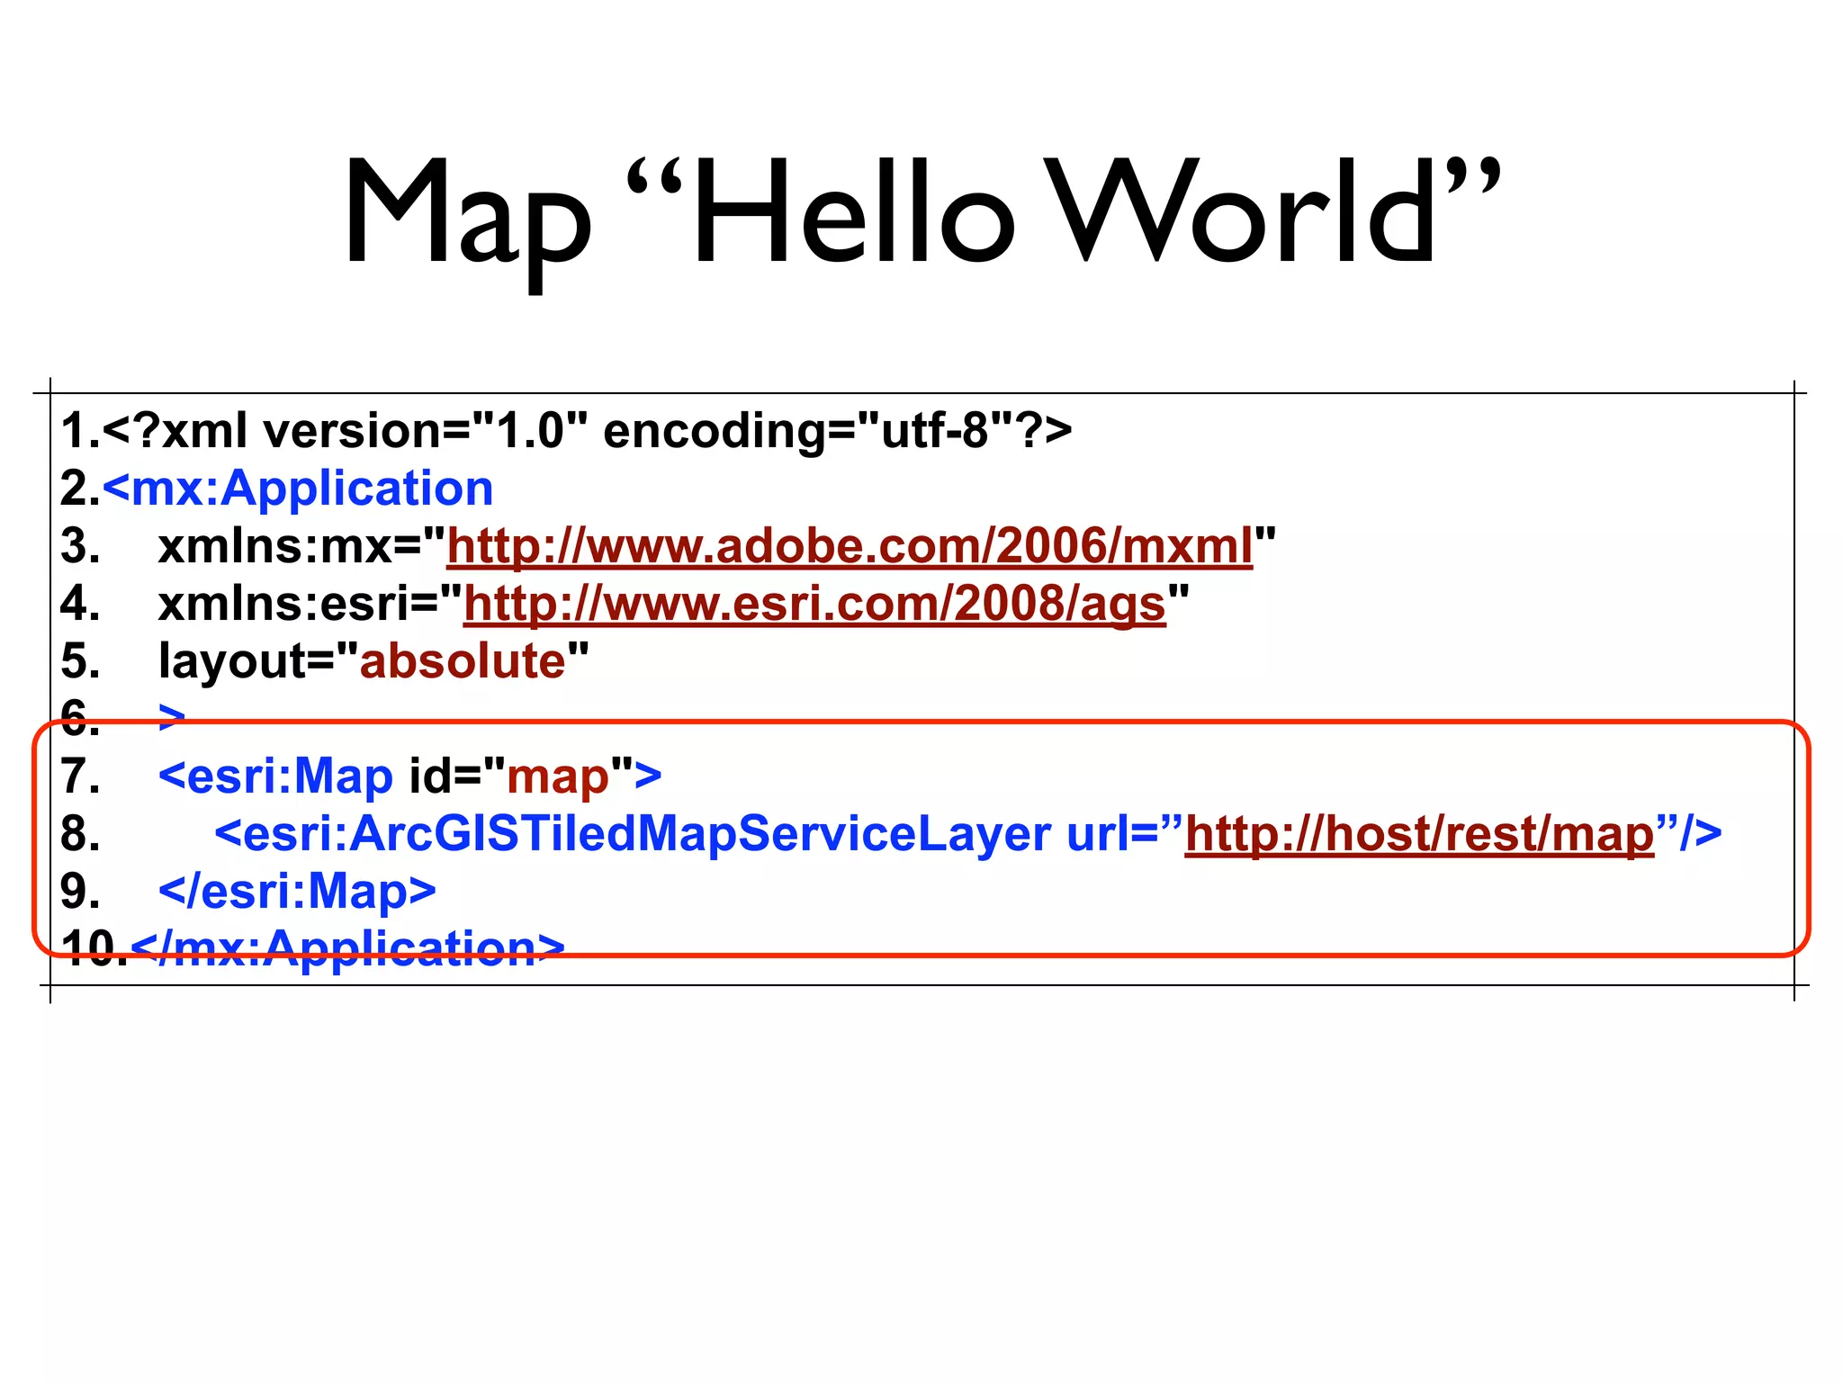The width and height of the screenshot is (1843, 1382).
Task: Click the encoding="utf-8" attribute text
Action: click(807, 431)
